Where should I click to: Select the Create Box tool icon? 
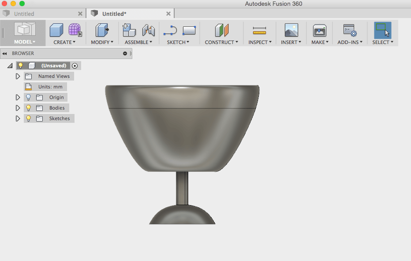tap(56, 30)
